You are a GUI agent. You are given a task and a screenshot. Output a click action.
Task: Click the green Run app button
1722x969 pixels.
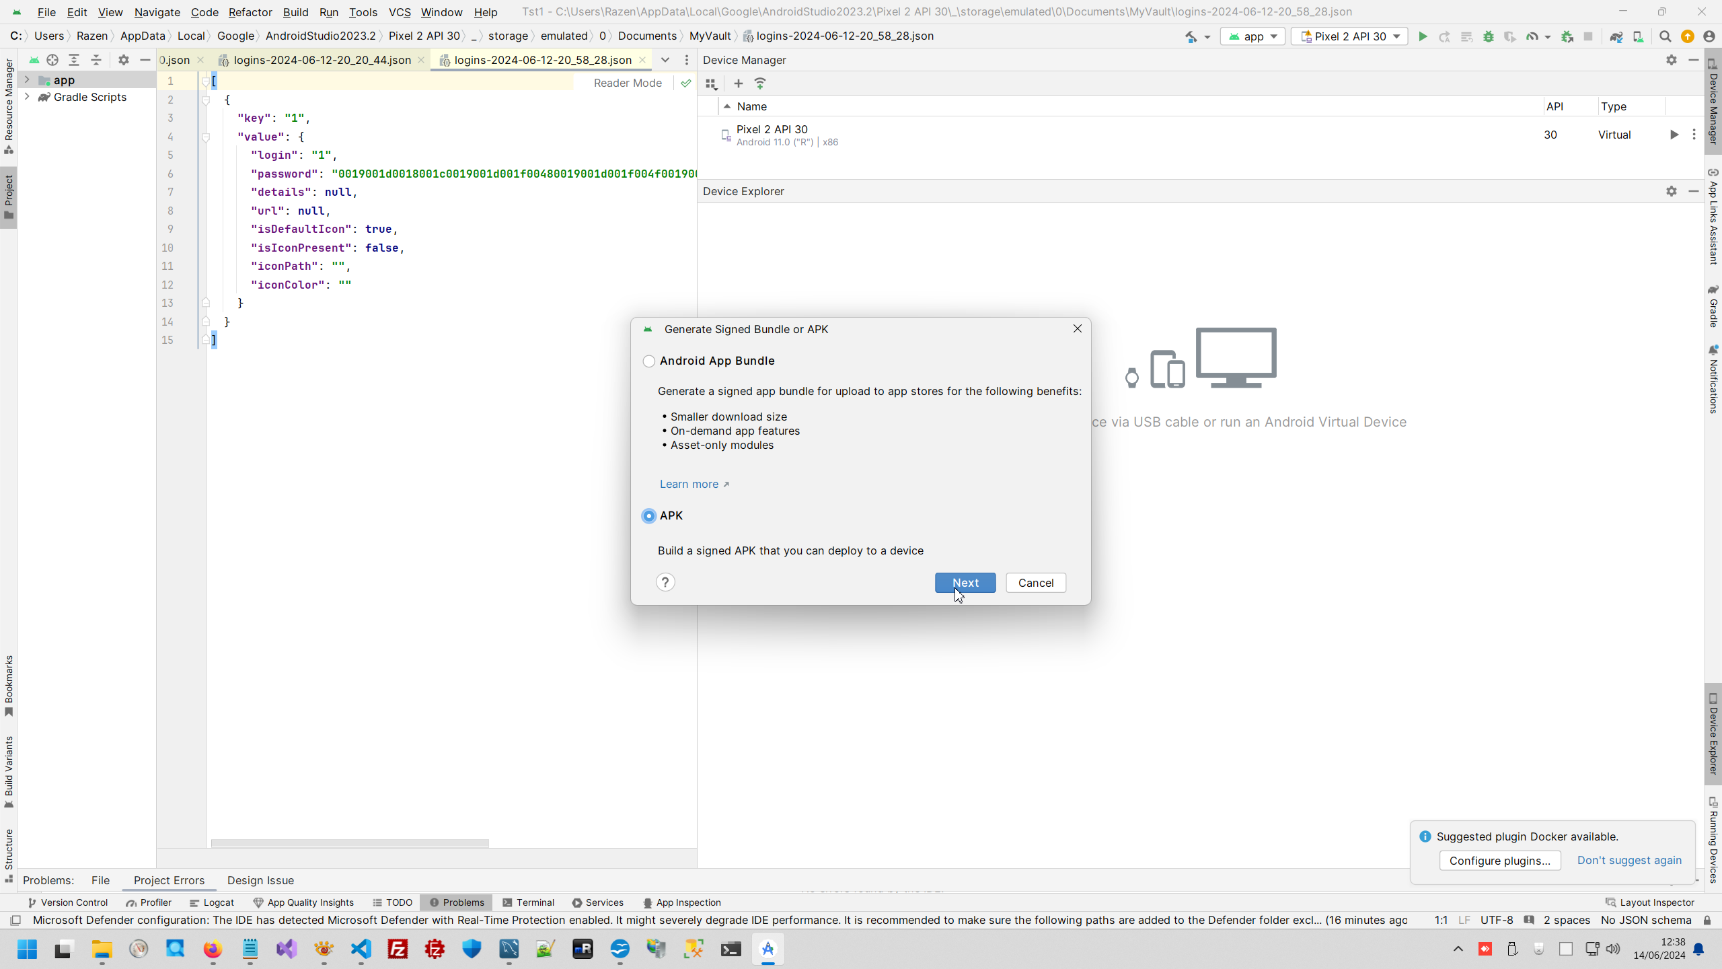click(x=1422, y=36)
